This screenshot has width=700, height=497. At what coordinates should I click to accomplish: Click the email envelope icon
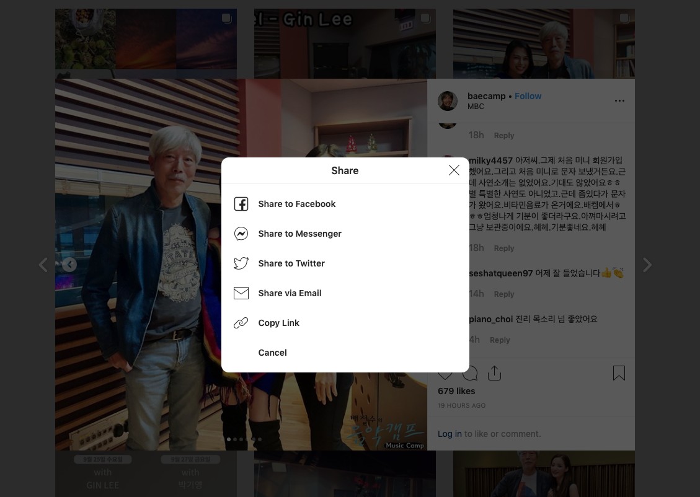241,293
